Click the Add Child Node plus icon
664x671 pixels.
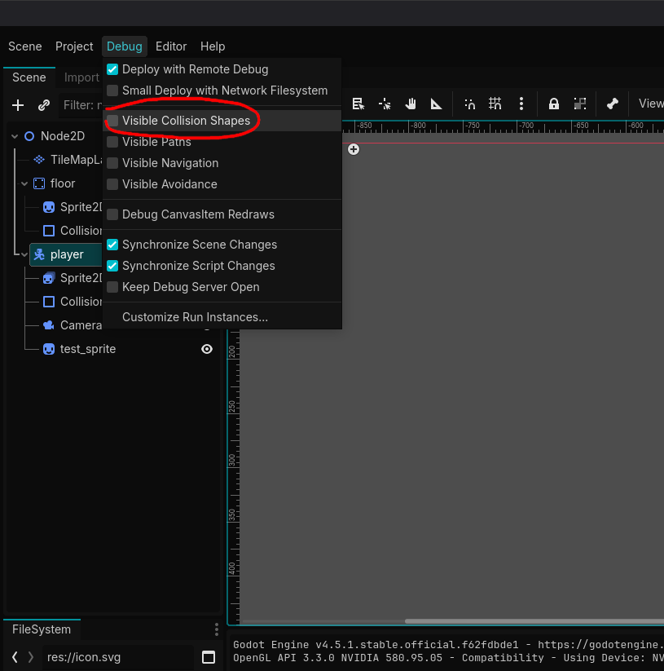point(18,105)
